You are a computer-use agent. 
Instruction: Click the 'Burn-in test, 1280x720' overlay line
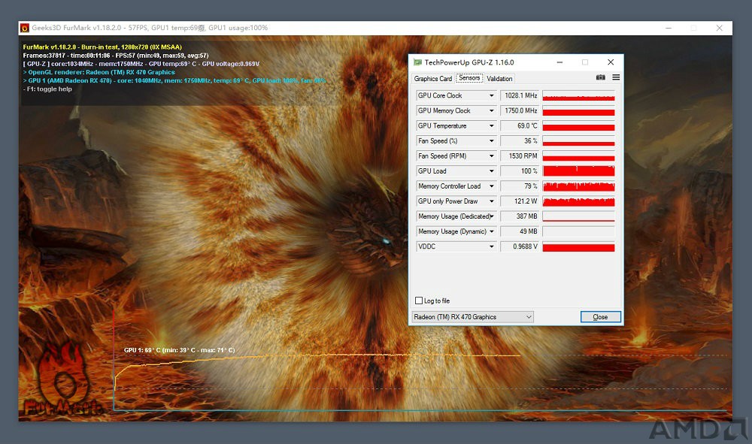102,47
